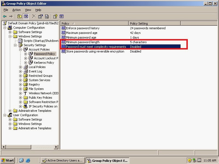This screenshot has width=219, height=164.
Task: Expand the Kerberos Policy node
Action: (x=25, y=63)
